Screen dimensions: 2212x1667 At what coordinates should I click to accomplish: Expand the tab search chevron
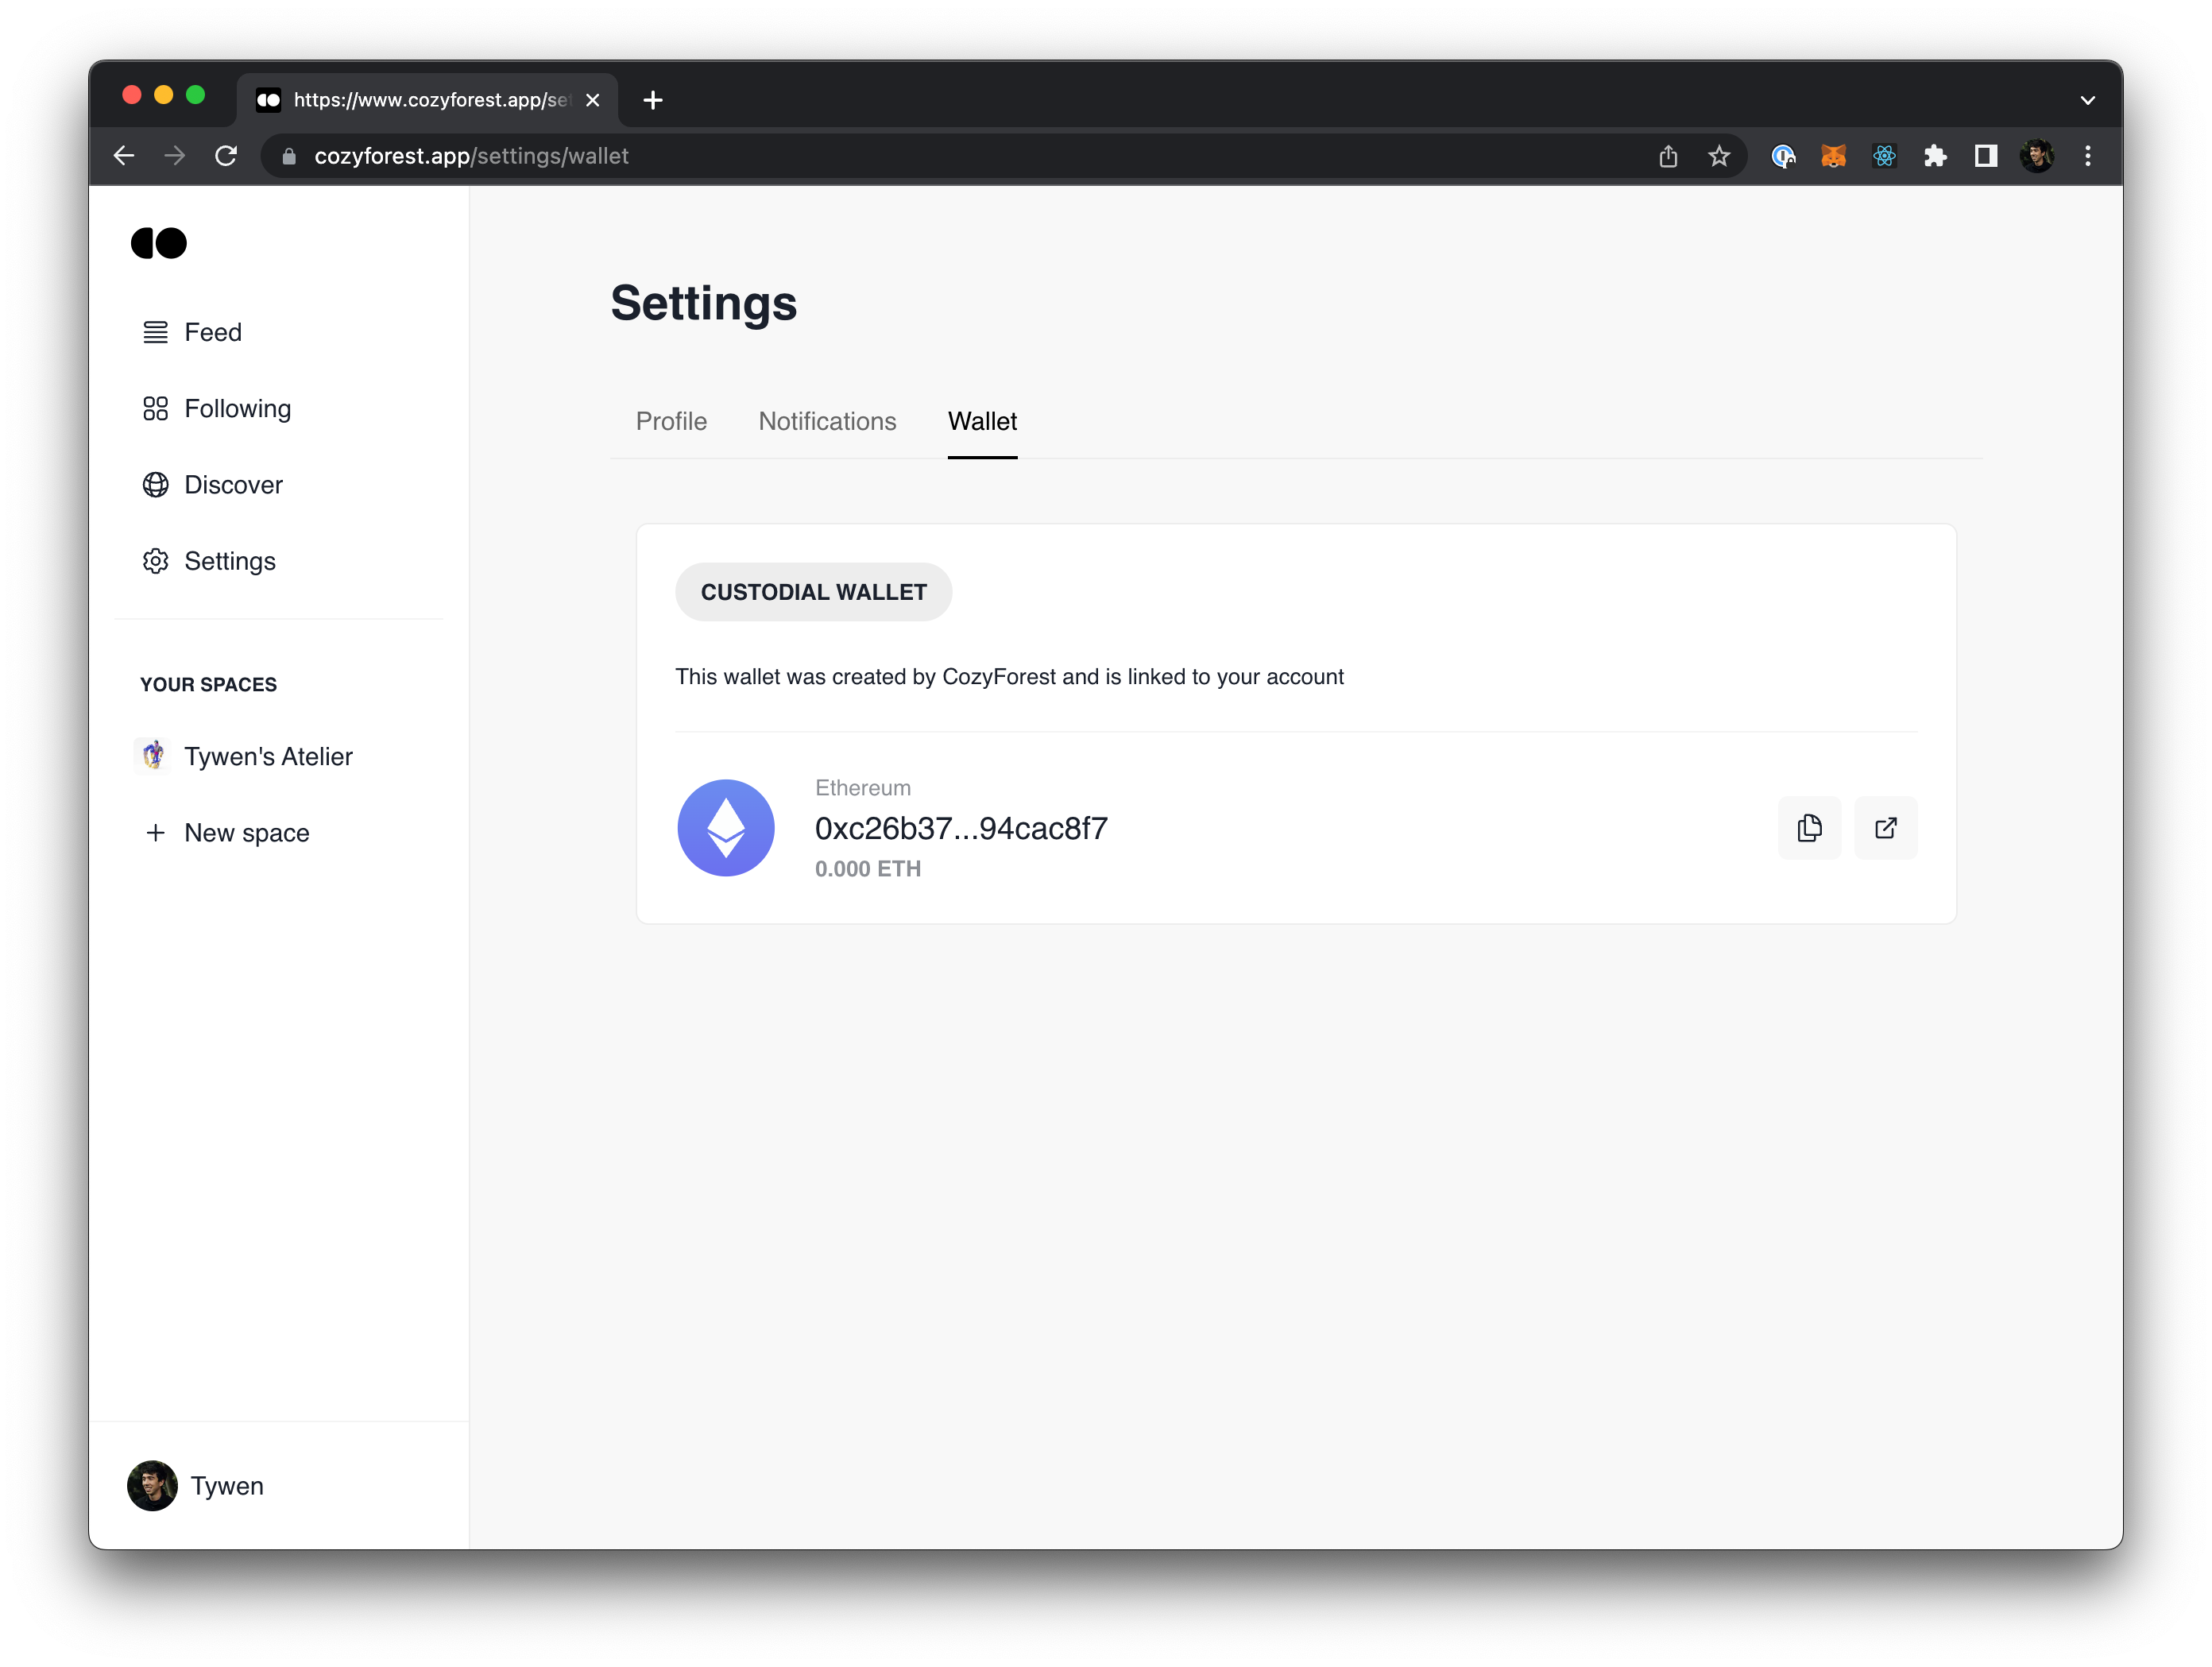(2087, 100)
